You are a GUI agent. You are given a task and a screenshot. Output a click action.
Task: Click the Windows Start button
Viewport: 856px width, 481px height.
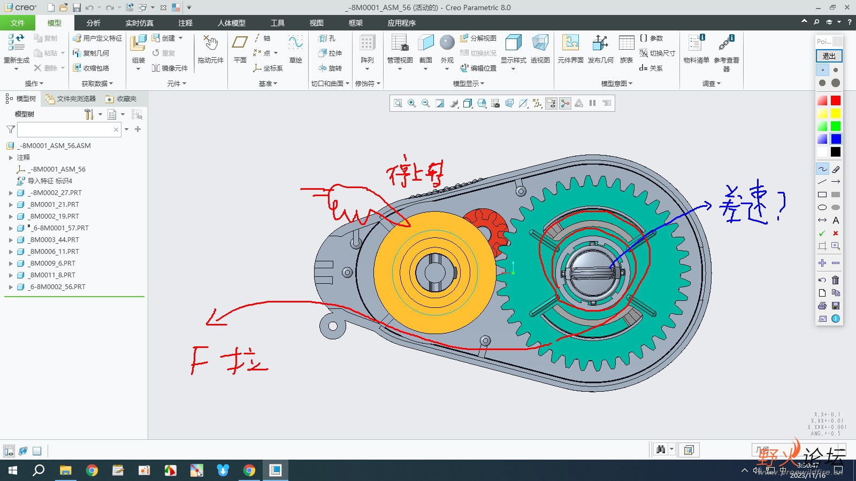point(13,470)
